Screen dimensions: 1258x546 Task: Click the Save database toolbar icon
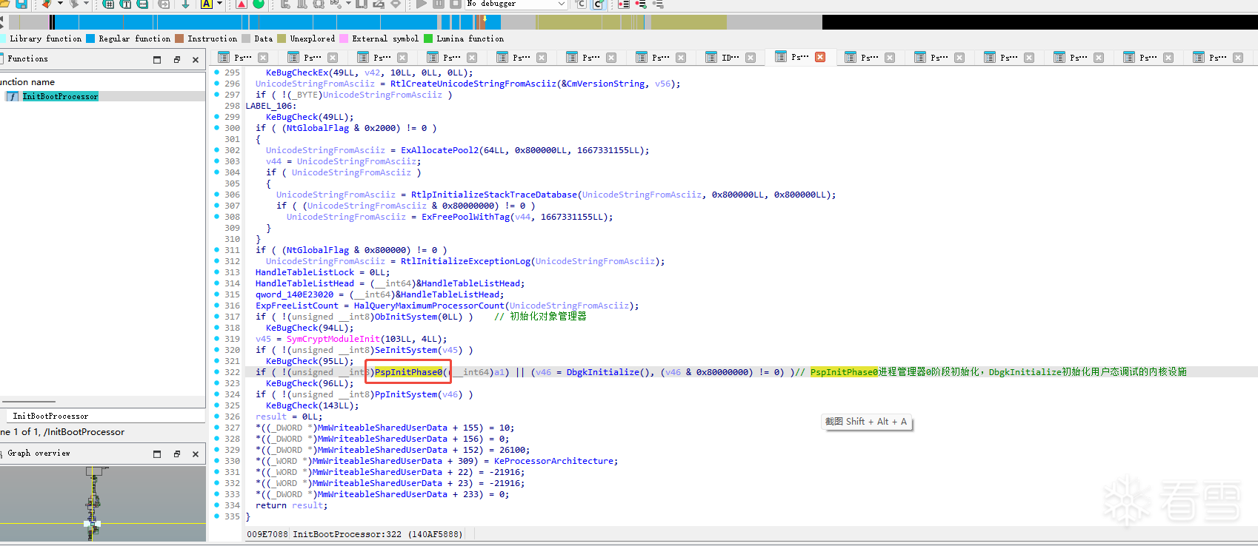tap(21, 4)
